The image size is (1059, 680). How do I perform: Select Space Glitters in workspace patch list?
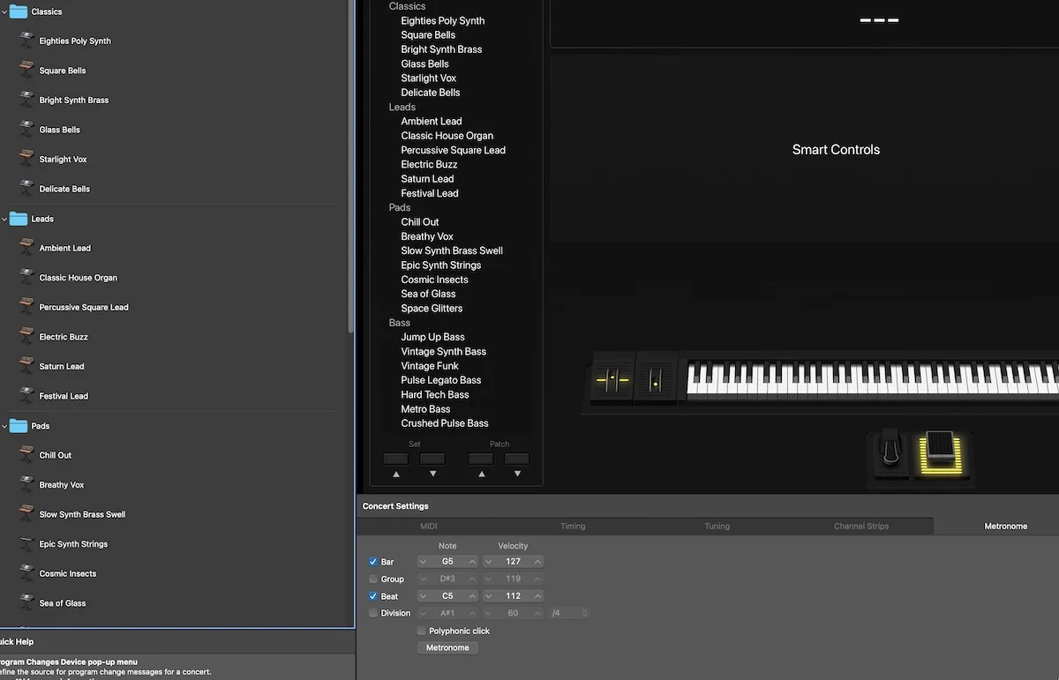pyautogui.click(x=432, y=309)
